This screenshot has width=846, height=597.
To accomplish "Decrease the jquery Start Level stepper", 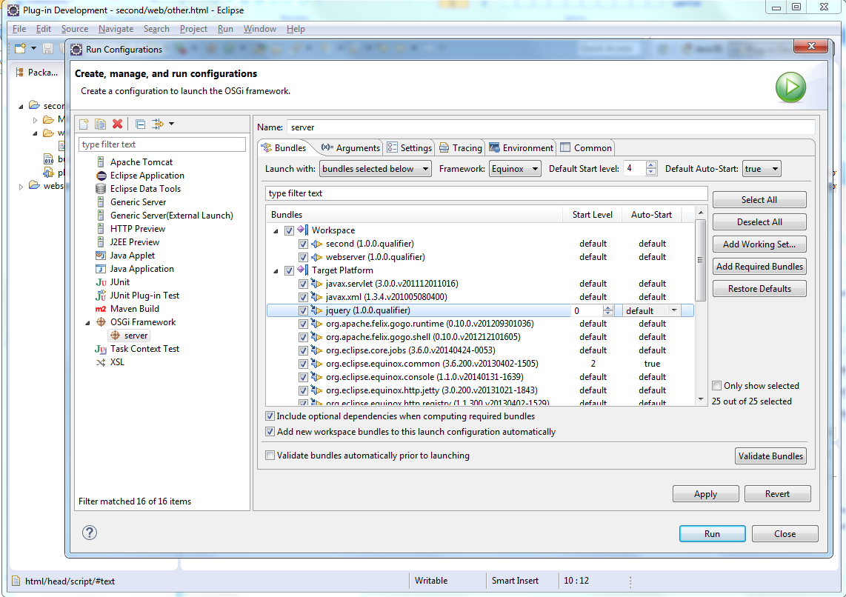I will tap(608, 313).
